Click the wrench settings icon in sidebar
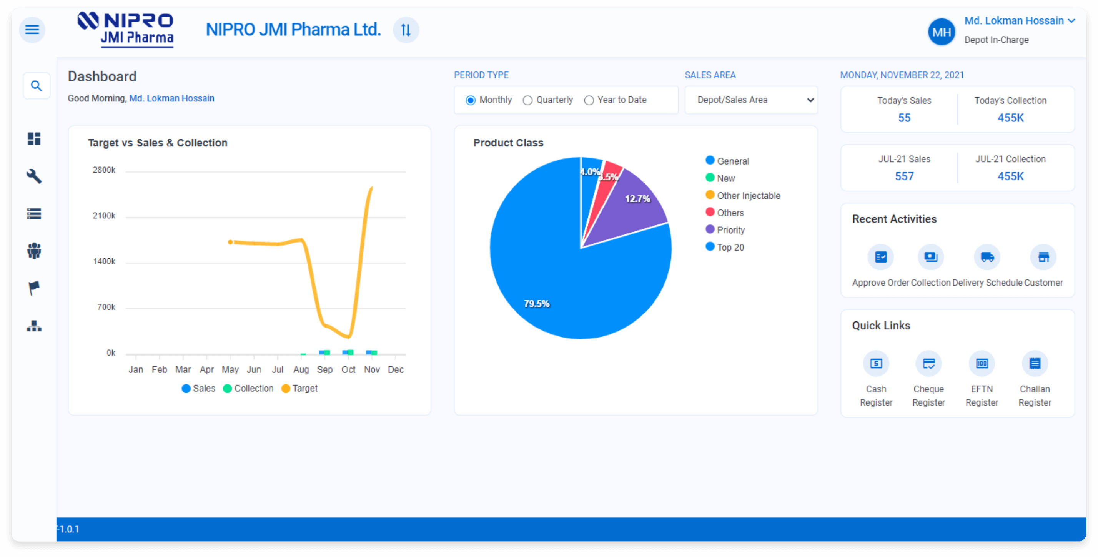 34,176
